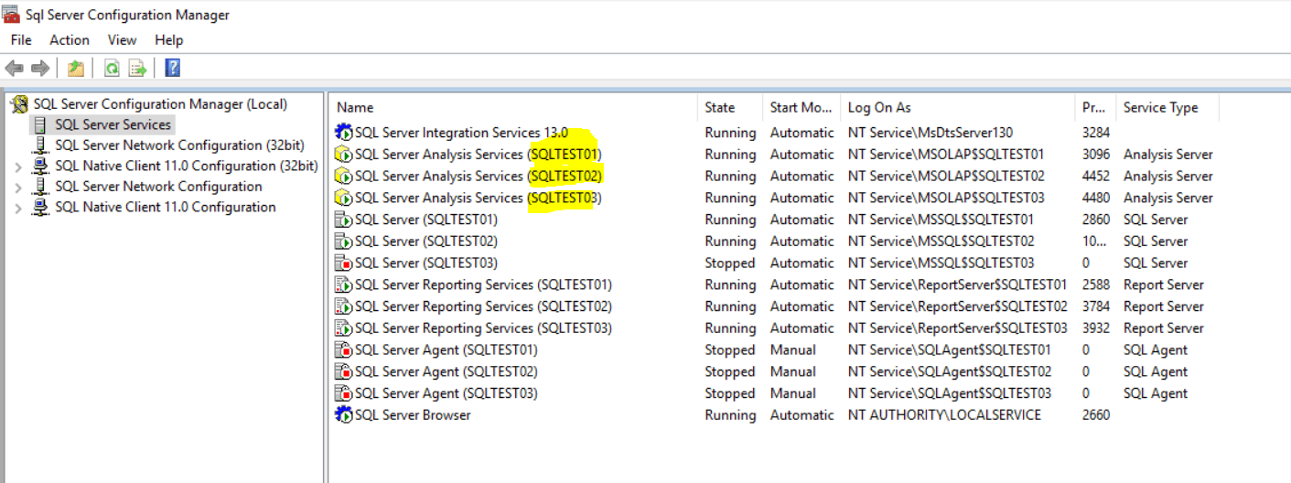Click the Refresh toolbar icon

coord(112,69)
